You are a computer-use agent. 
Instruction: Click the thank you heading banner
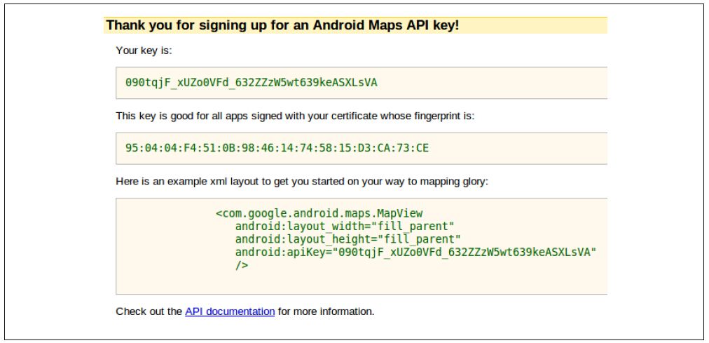tap(355, 25)
